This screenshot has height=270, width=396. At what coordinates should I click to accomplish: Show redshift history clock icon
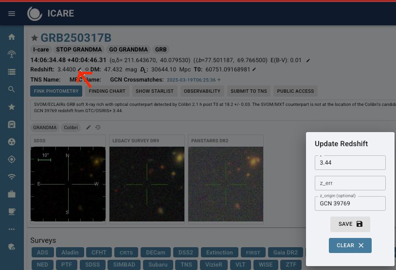87,69
